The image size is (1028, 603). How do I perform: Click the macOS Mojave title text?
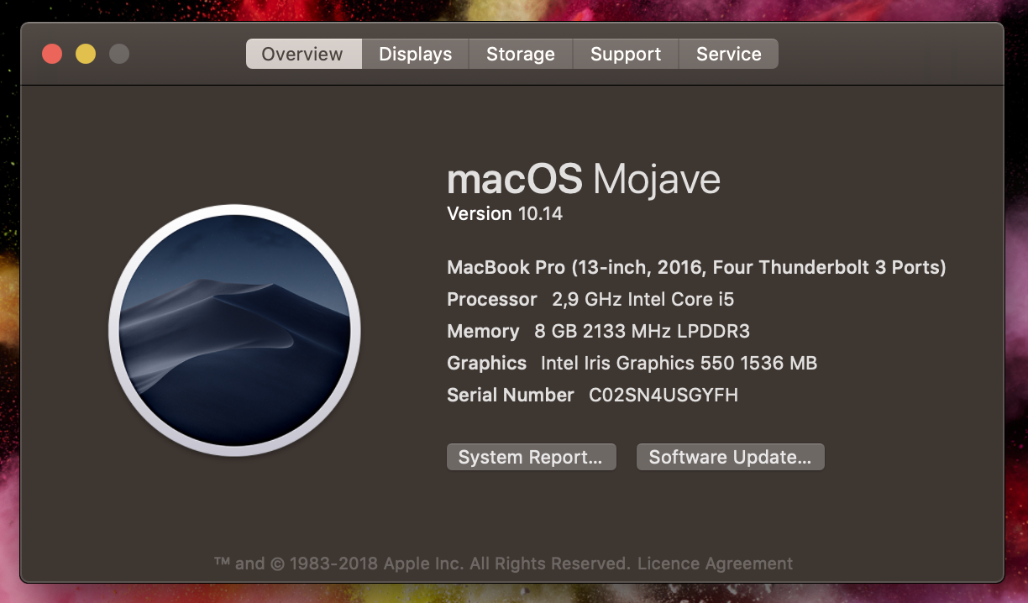pyautogui.click(x=584, y=180)
